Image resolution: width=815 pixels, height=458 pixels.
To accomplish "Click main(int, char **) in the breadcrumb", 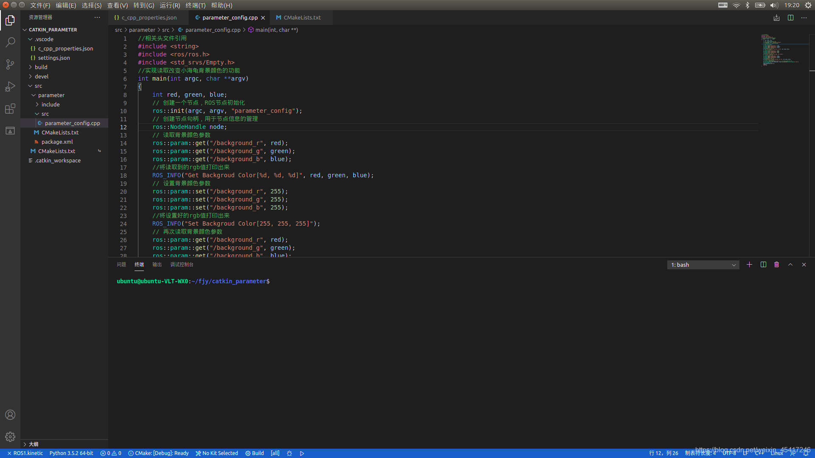I will click(273, 30).
